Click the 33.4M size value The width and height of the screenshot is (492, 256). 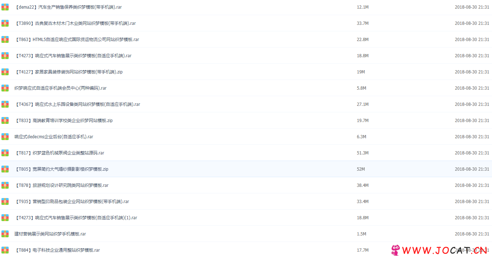tap(363, 202)
